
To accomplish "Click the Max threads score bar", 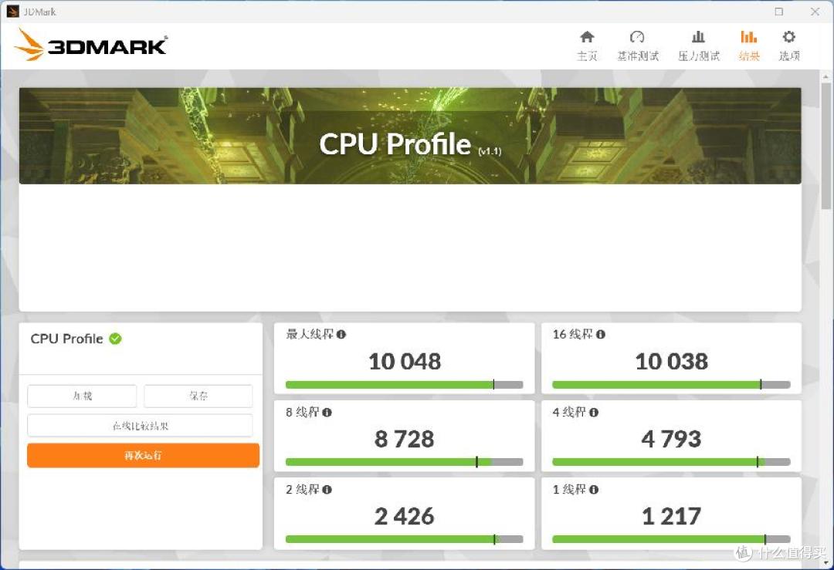I will coord(404,385).
